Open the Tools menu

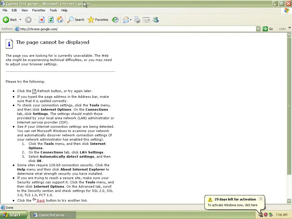coord(53,11)
